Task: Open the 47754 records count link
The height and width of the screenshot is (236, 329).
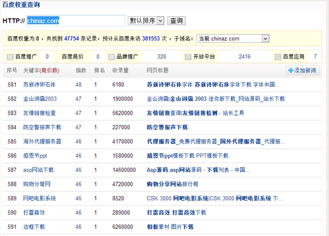Action: coord(71,39)
